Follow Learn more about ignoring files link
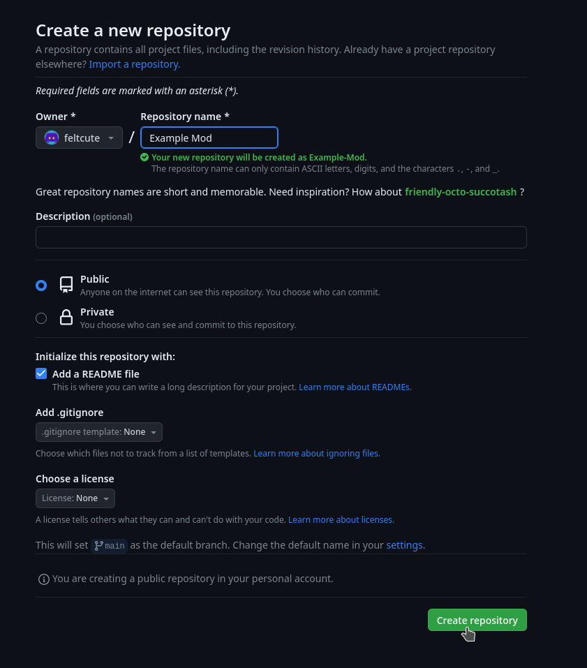This screenshot has width=587, height=668. tap(316, 453)
